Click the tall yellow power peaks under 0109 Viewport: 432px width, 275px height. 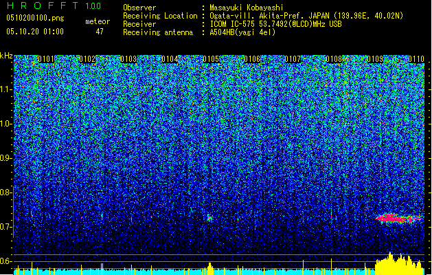400,263
